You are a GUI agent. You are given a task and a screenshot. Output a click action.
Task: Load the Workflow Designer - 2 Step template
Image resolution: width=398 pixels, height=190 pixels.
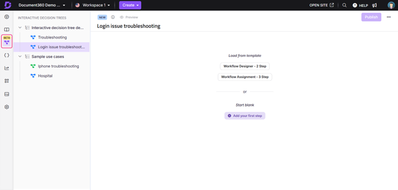click(245, 66)
